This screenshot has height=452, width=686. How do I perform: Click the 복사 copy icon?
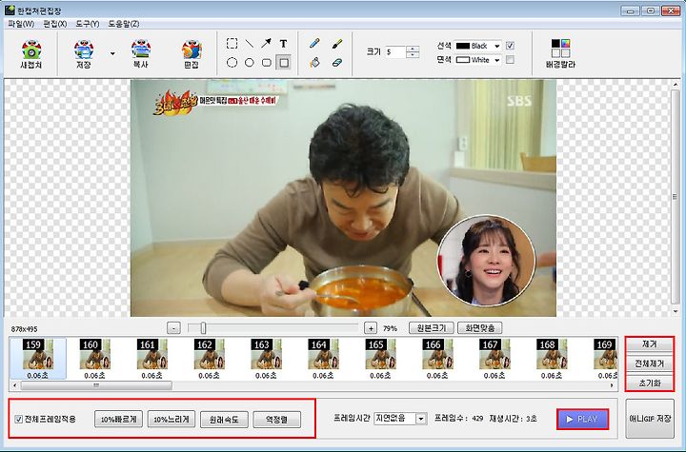(141, 54)
